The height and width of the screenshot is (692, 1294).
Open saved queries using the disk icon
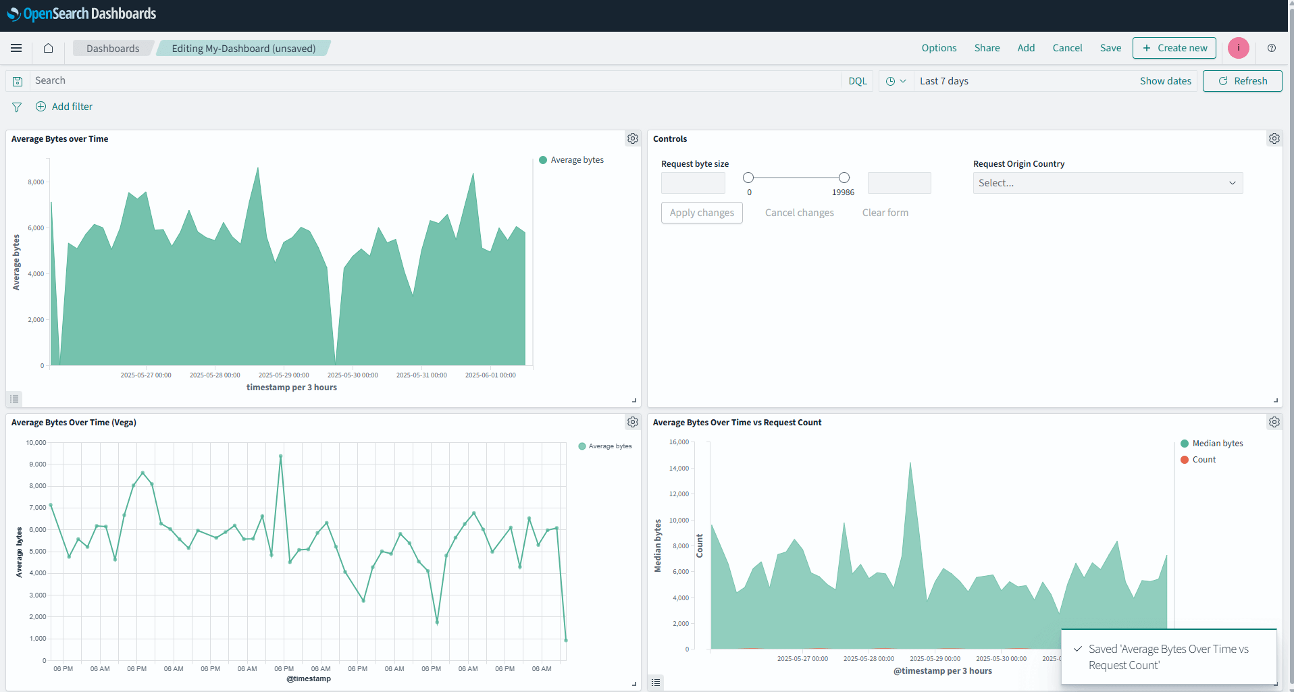click(18, 80)
